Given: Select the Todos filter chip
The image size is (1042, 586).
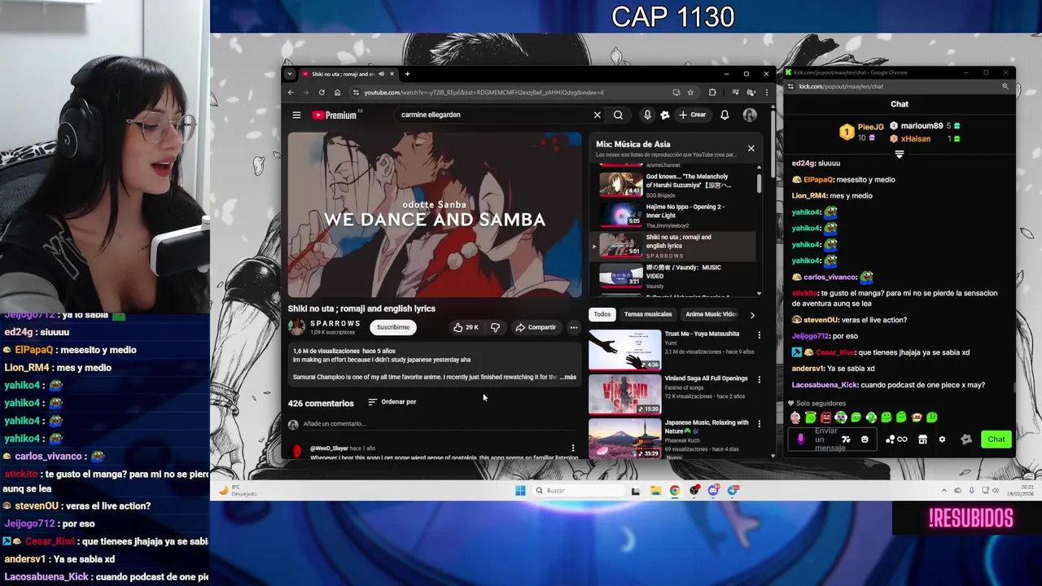Looking at the screenshot, I should [602, 314].
